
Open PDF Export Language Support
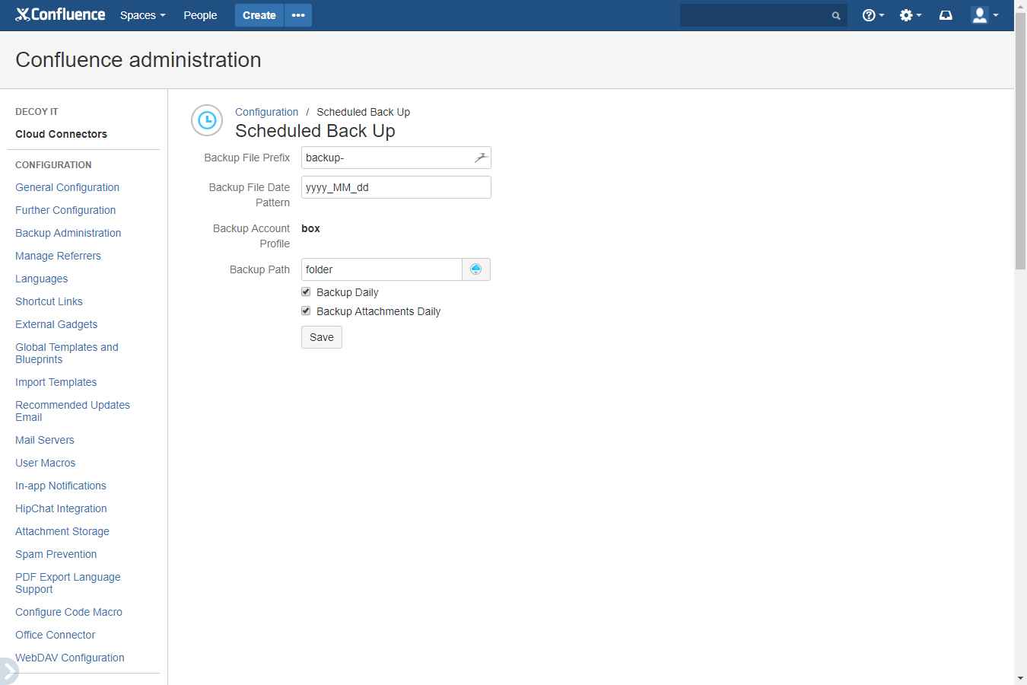(68, 583)
